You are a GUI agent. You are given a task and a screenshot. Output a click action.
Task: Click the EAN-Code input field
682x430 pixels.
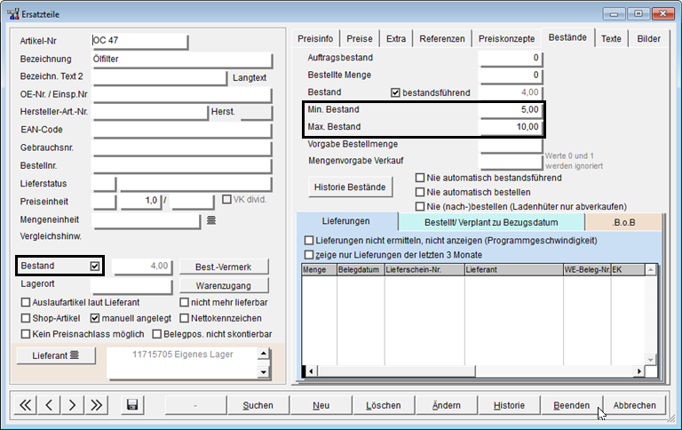click(x=182, y=130)
